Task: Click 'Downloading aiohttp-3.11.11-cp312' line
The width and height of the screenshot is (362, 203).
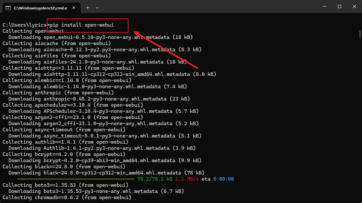Action: point(112,74)
